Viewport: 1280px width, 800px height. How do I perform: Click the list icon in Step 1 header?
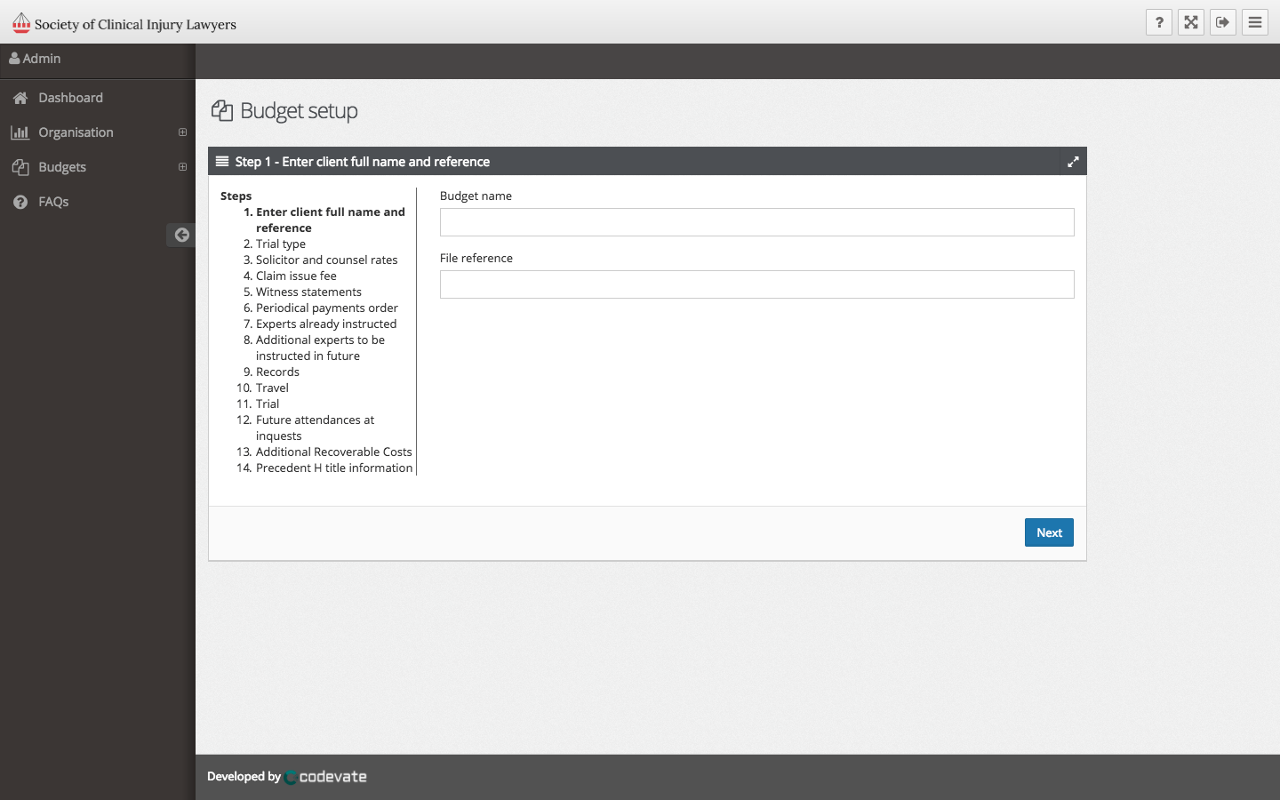click(222, 161)
